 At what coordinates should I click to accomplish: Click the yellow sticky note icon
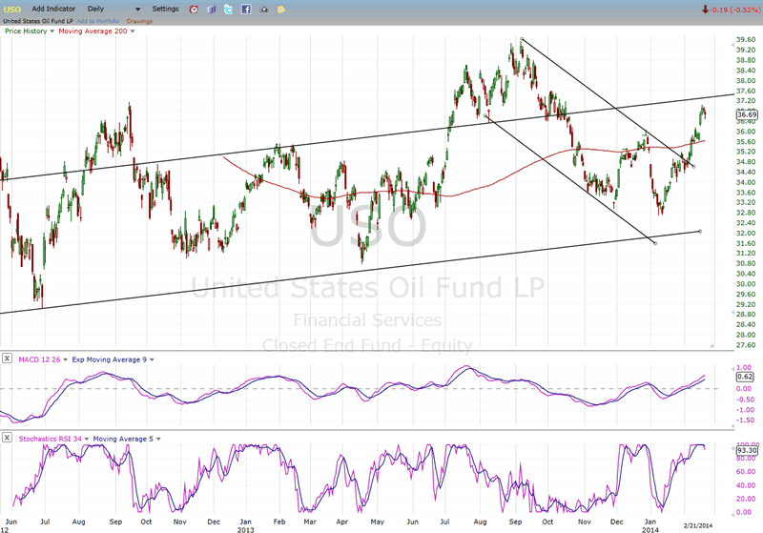pyautogui.click(x=280, y=10)
